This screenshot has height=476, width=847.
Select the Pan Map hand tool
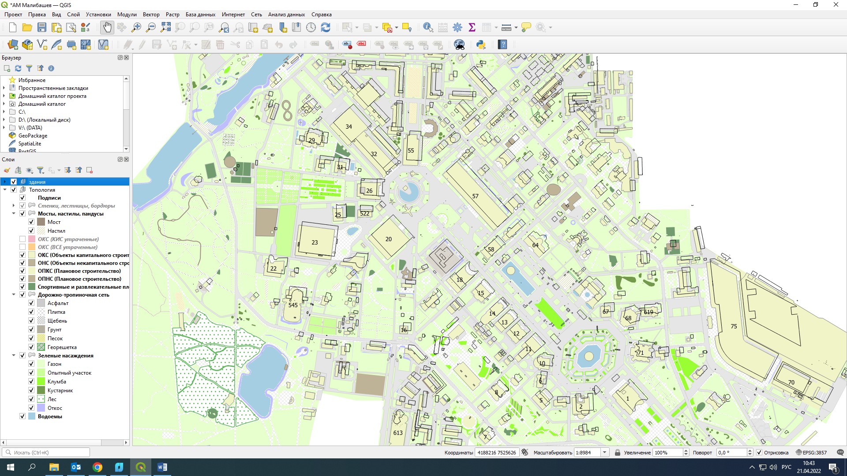click(107, 28)
